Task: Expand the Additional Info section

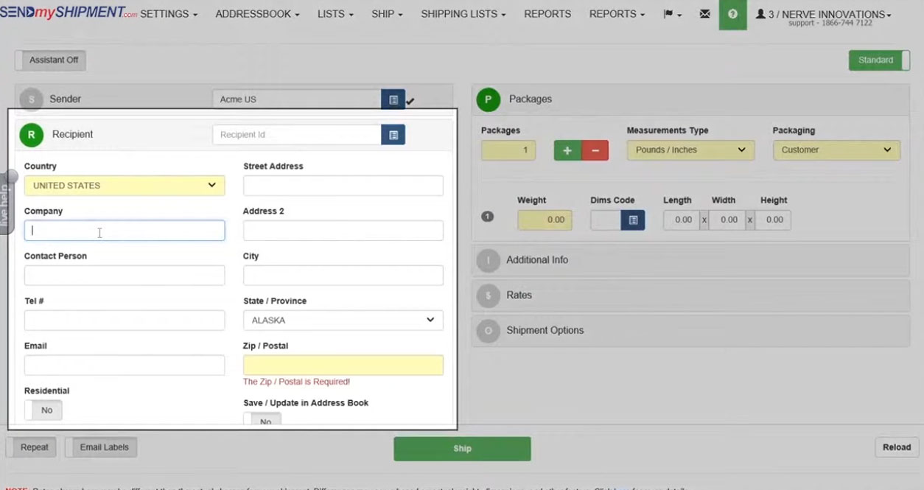Action: click(x=537, y=260)
